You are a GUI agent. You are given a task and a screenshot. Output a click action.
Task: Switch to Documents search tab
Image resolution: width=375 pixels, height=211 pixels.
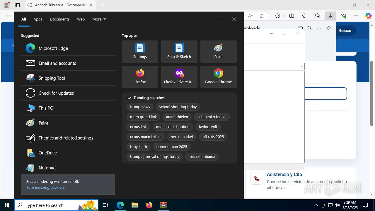[59, 19]
